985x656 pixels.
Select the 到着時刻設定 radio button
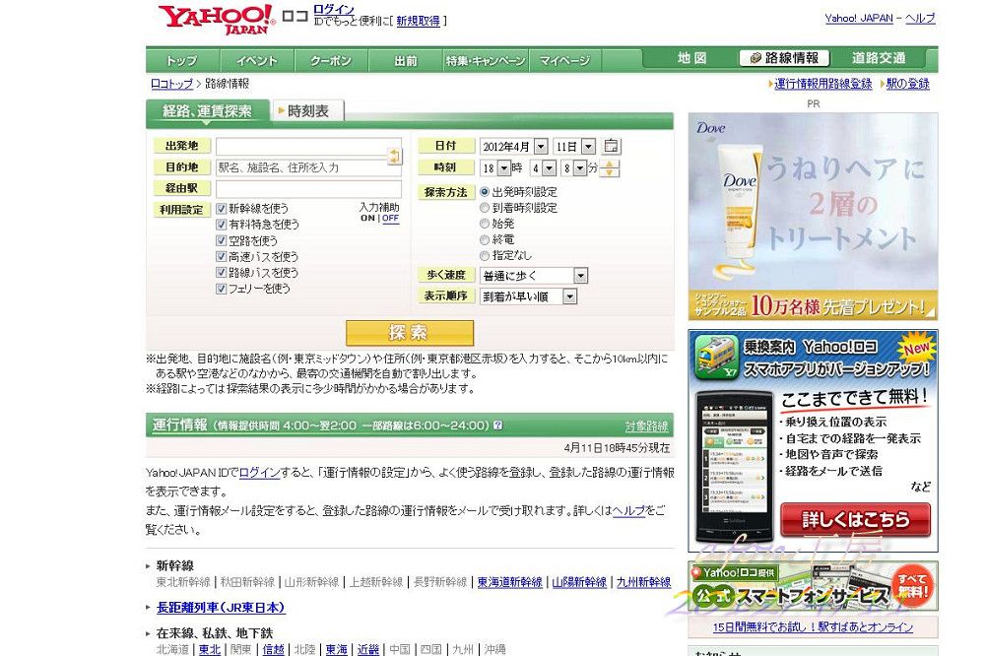point(485,208)
